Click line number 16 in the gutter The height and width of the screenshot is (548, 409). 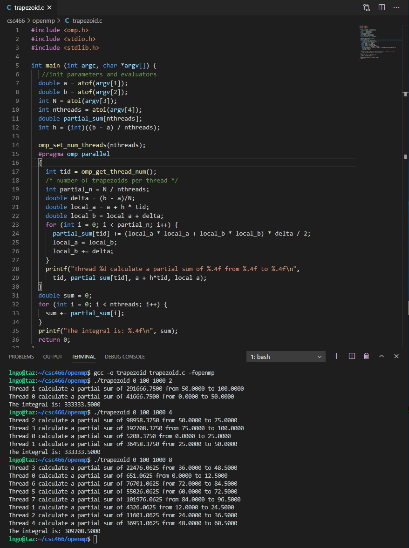16,163
